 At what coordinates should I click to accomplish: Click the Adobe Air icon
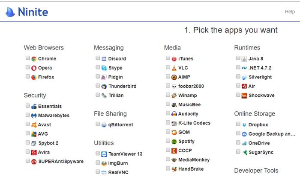(x=244, y=87)
